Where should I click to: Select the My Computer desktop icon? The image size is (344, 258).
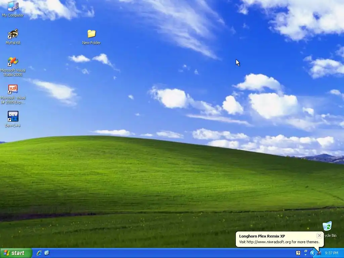click(13, 9)
